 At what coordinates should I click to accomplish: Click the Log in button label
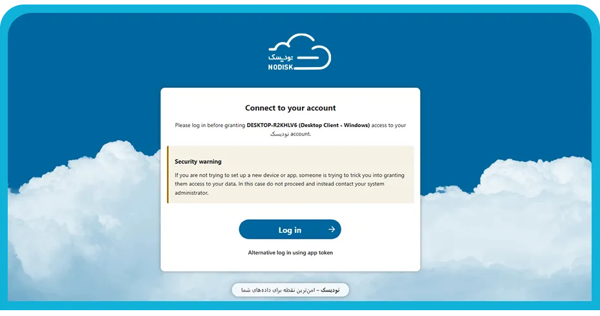click(290, 230)
